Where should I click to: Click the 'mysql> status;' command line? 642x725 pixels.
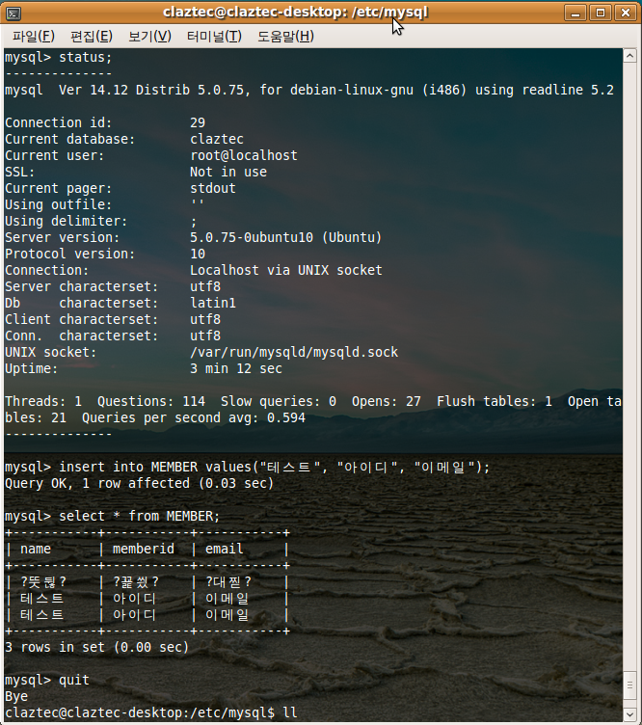tap(58, 57)
